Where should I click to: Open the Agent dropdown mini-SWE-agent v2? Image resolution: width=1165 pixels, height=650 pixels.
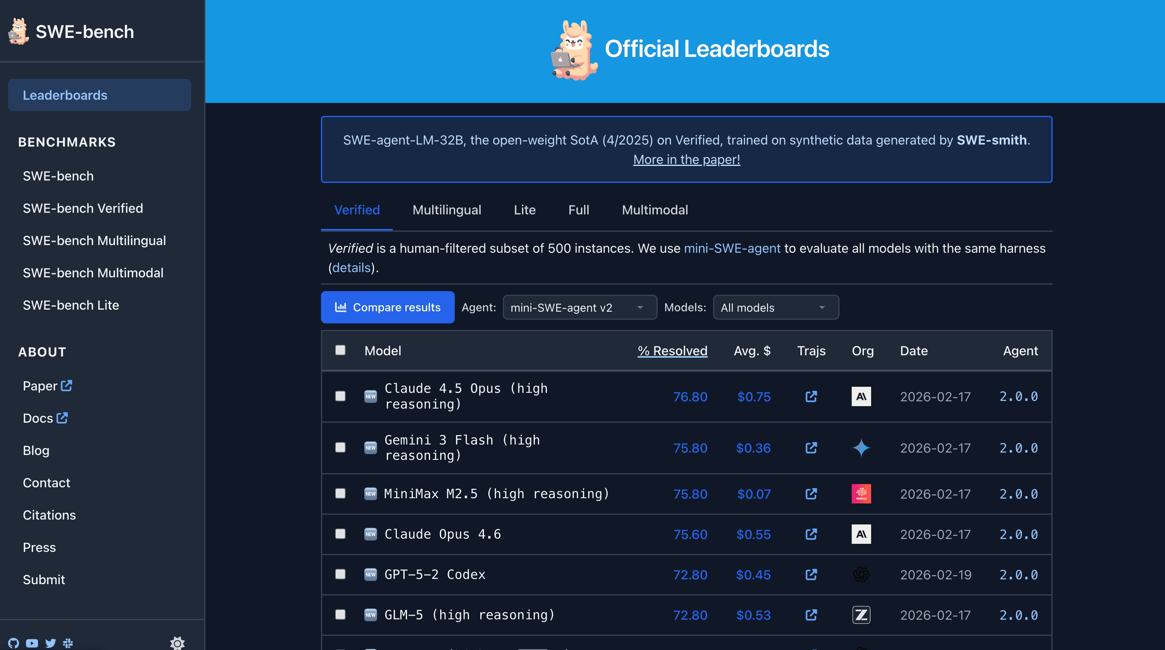tap(580, 307)
